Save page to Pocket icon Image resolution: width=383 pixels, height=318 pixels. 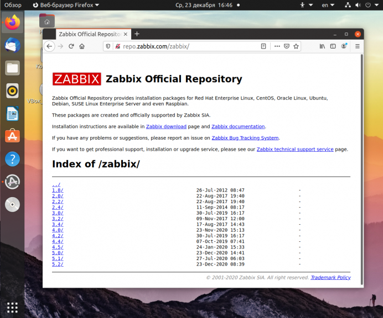287,46
